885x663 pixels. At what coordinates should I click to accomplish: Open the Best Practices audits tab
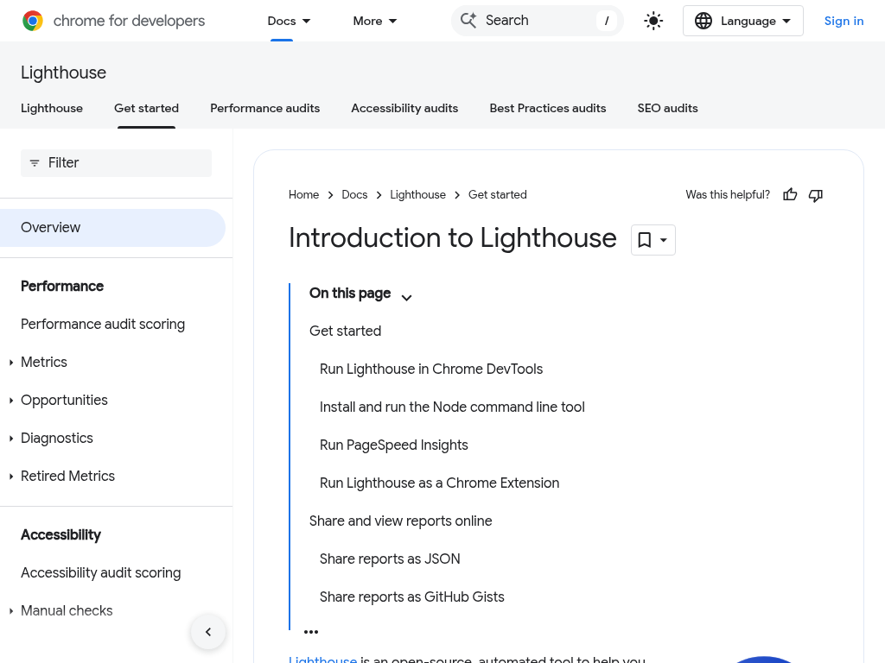click(x=548, y=108)
